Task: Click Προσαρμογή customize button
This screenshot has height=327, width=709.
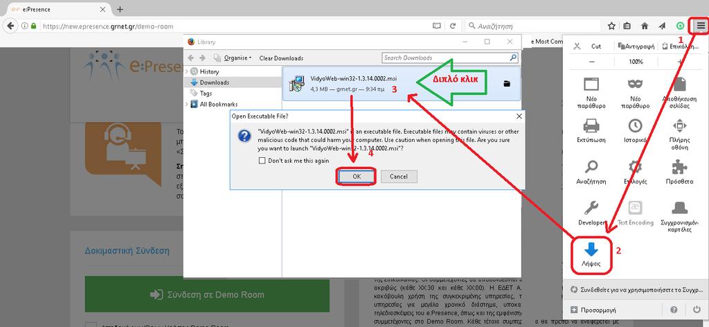Action: 593,310
